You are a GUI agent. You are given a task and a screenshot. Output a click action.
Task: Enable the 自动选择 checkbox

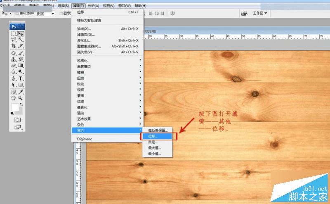(17, 14)
